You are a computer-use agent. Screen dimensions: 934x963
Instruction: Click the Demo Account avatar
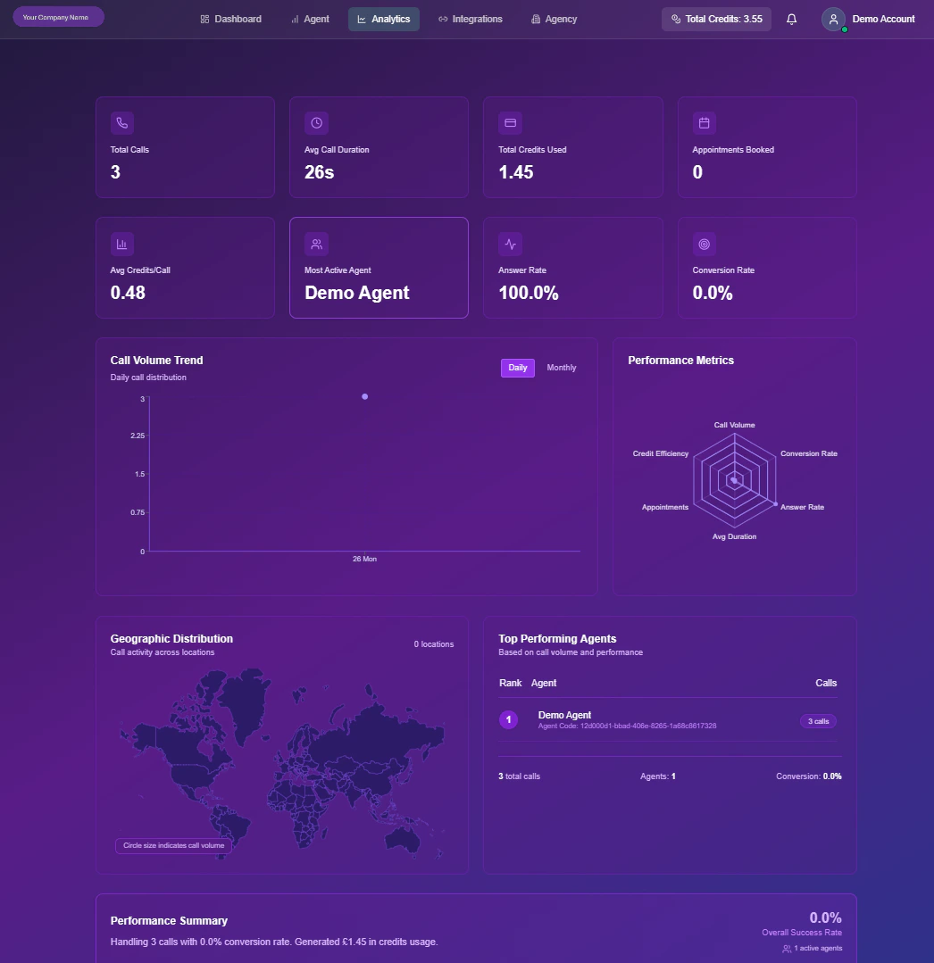[833, 19]
